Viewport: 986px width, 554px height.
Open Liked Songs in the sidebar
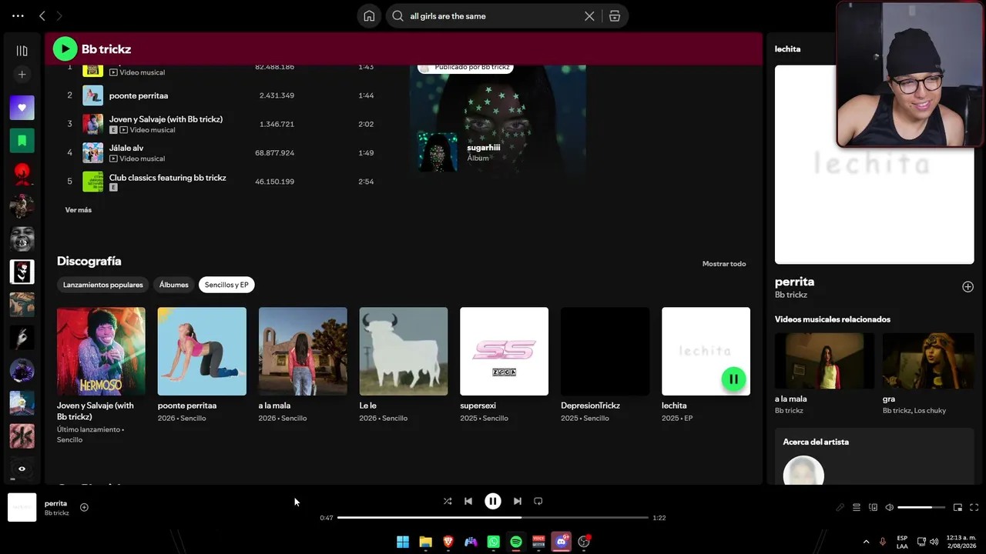click(x=22, y=108)
